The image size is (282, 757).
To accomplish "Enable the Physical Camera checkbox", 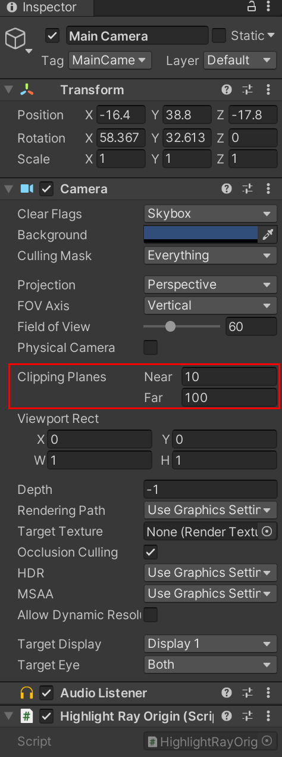I will pos(151,347).
